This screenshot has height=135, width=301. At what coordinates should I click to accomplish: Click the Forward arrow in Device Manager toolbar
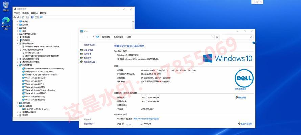tap(18, 17)
